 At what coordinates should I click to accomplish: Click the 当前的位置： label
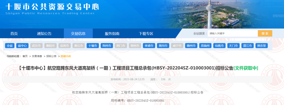point(14,56)
